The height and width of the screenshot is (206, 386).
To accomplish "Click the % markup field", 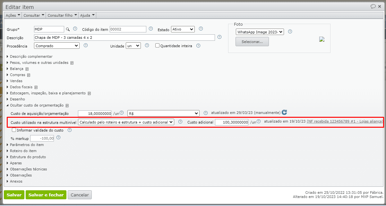I will point(42,138).
